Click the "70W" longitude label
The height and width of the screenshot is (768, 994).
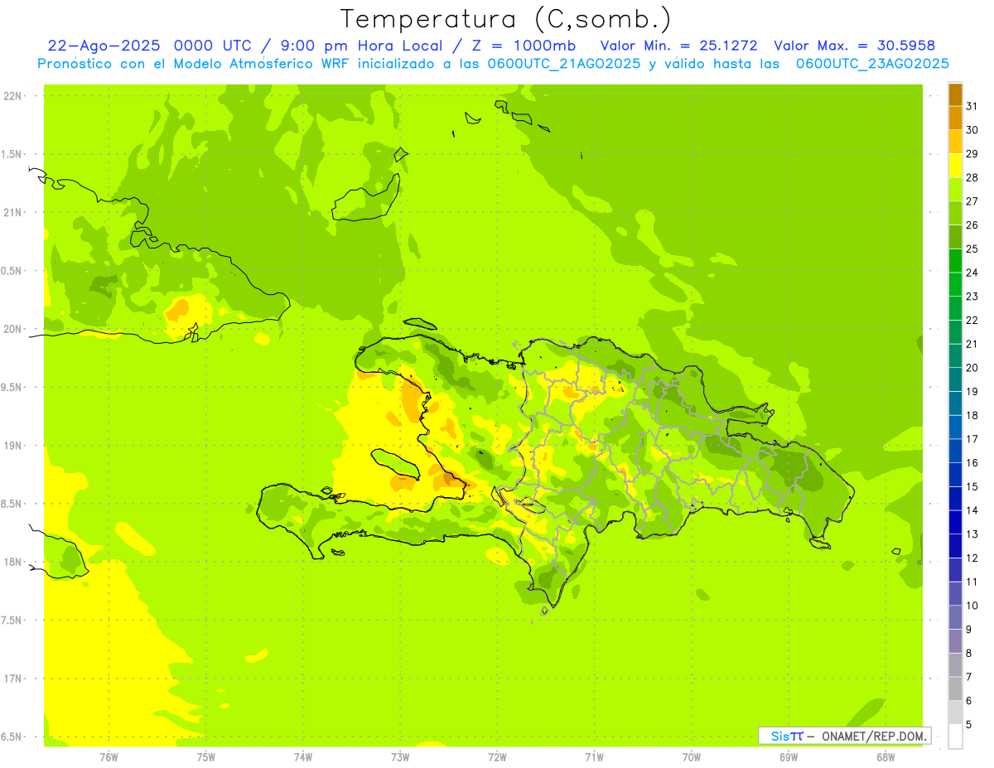pos(692,757)
